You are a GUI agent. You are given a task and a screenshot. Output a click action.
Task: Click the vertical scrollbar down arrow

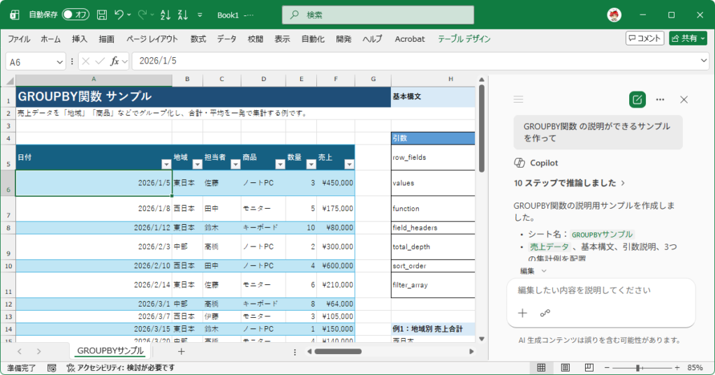[x=482, y=339]
